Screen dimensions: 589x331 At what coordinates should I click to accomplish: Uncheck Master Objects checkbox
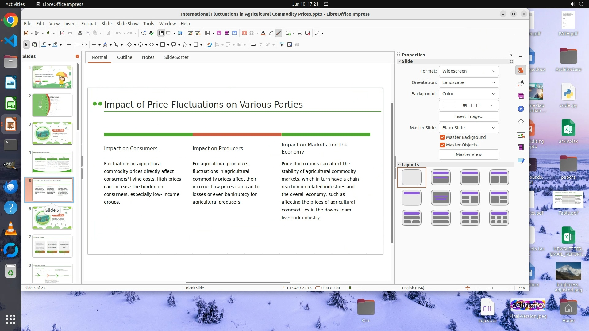[442, 145]
